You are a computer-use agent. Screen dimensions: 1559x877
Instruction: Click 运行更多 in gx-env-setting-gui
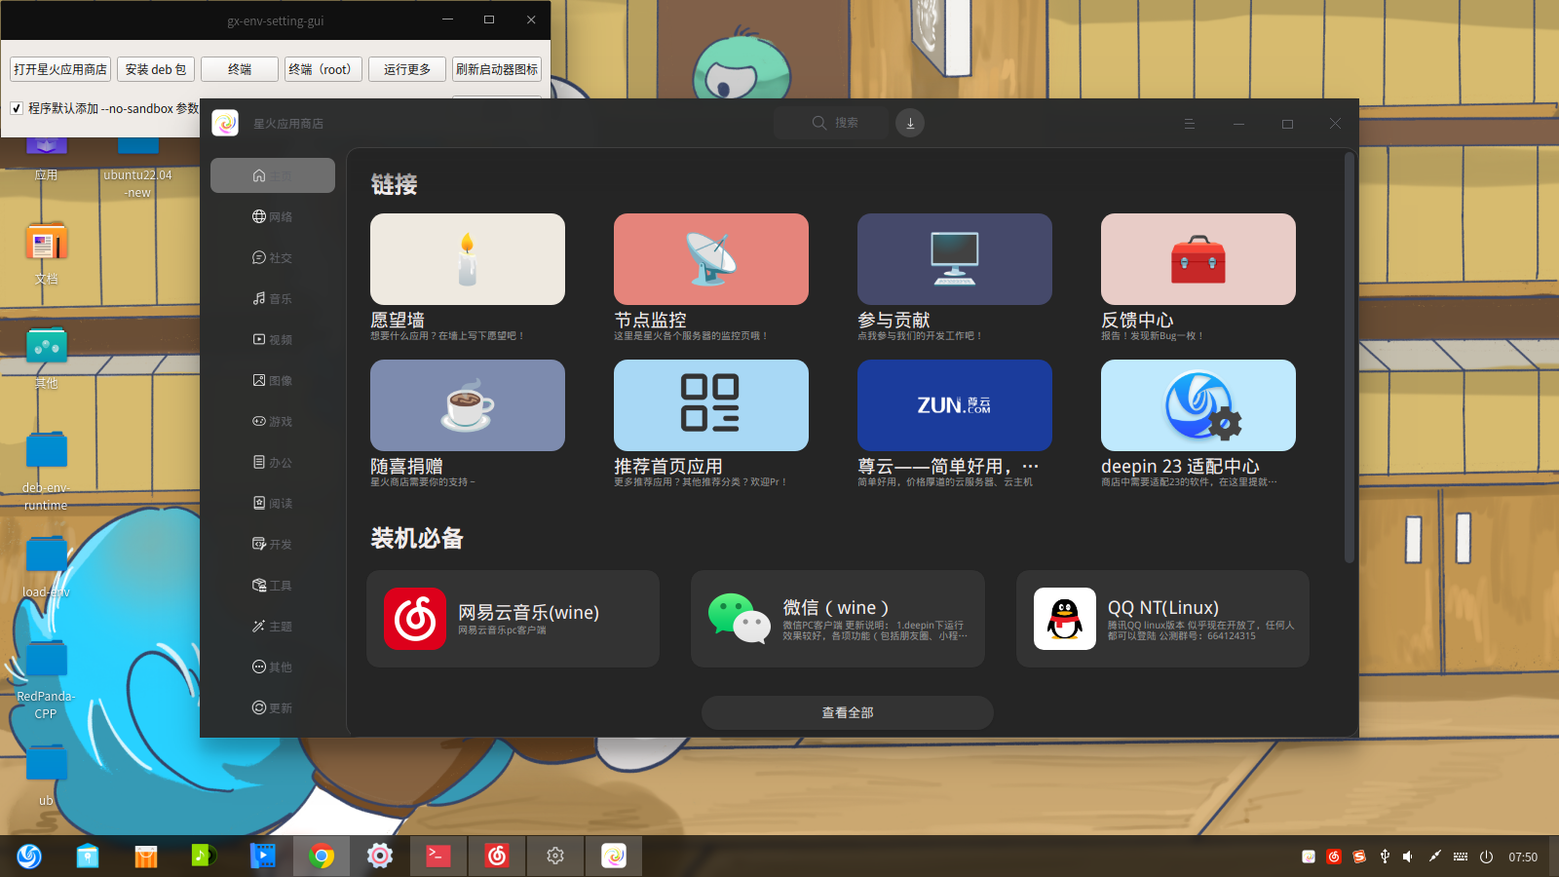coord(407,69)
